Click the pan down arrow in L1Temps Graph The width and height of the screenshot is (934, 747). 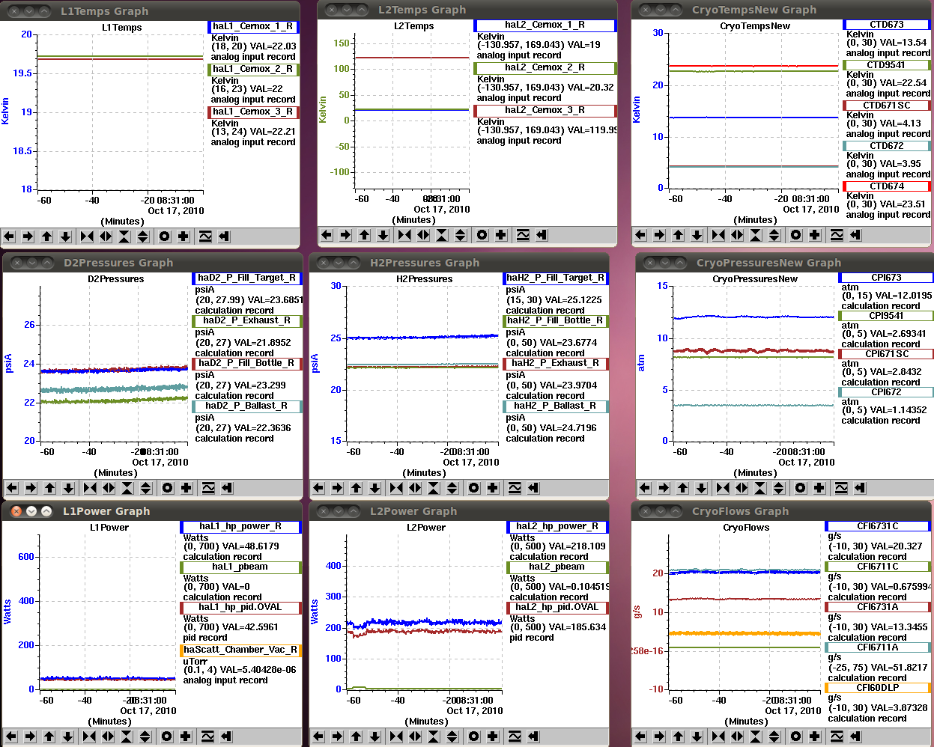66,237
